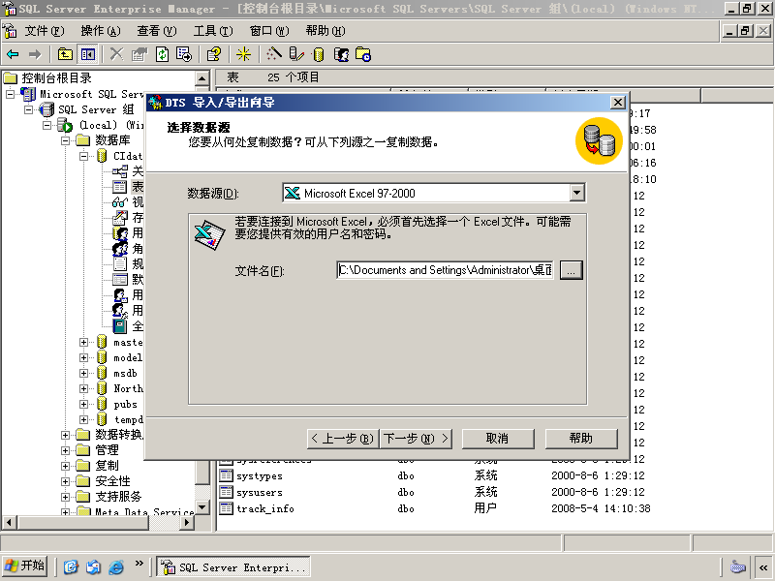Image resolution: width=775 pixels, height=581 pixels.
Task: Open the 工具(T) menu
Action: coord(213,31)
